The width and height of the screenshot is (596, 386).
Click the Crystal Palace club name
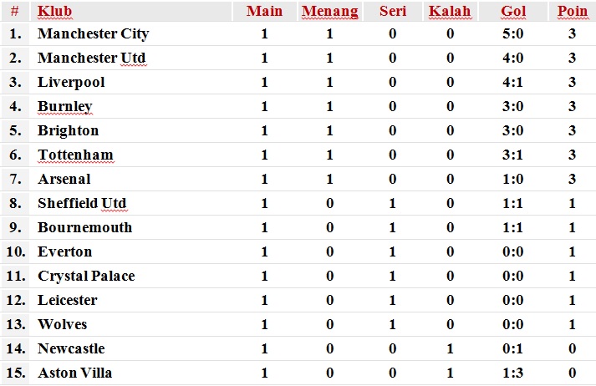pyautogui.click(x=86, y=277)
